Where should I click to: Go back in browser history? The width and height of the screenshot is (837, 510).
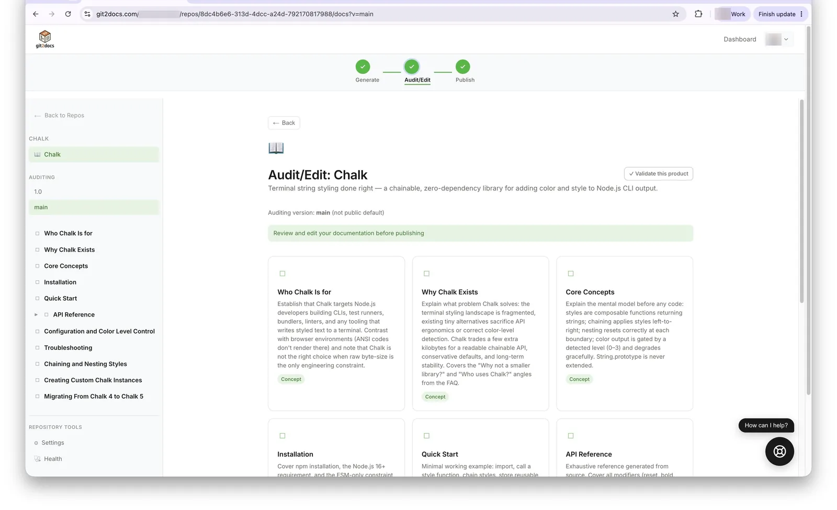[x=36, y=14]
